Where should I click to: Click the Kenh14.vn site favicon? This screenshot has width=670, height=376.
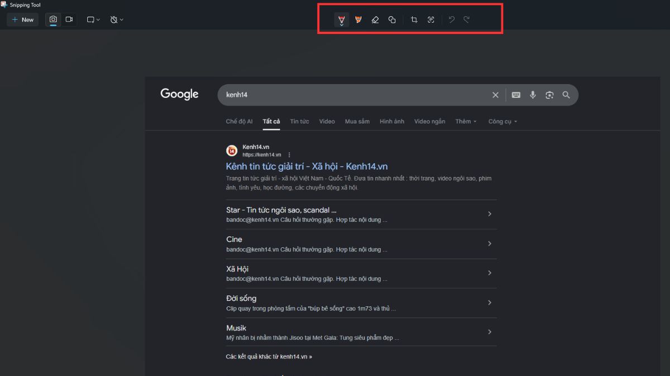click(232, 151)
